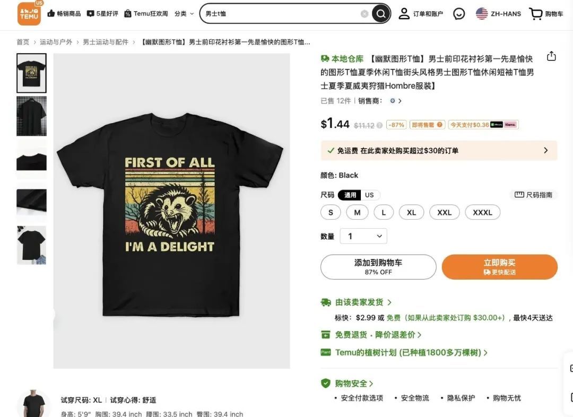Click the share icon beside product title

pyautogui.click(x=551, y=56)
